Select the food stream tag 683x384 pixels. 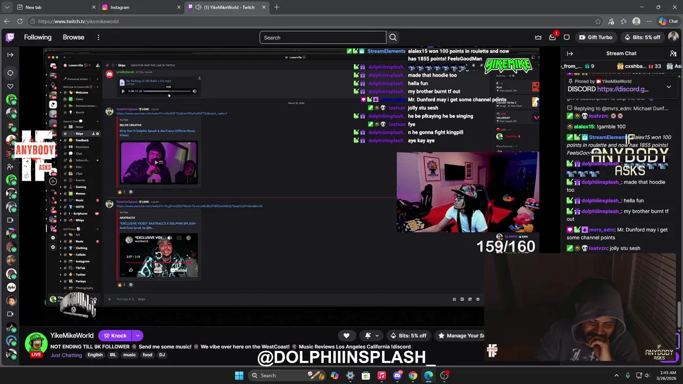tap(147, 355)
